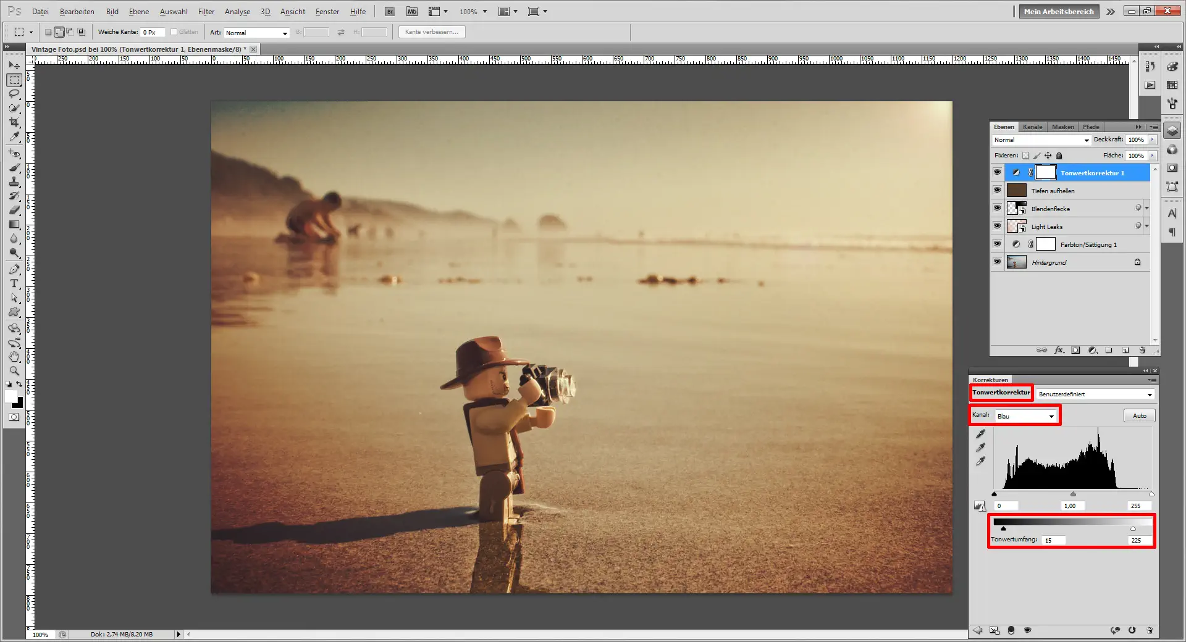Toggle visibility of Light Leaks layer
Image resolution: width=1186 pixels, height=642 pixels.
point(997,226)
